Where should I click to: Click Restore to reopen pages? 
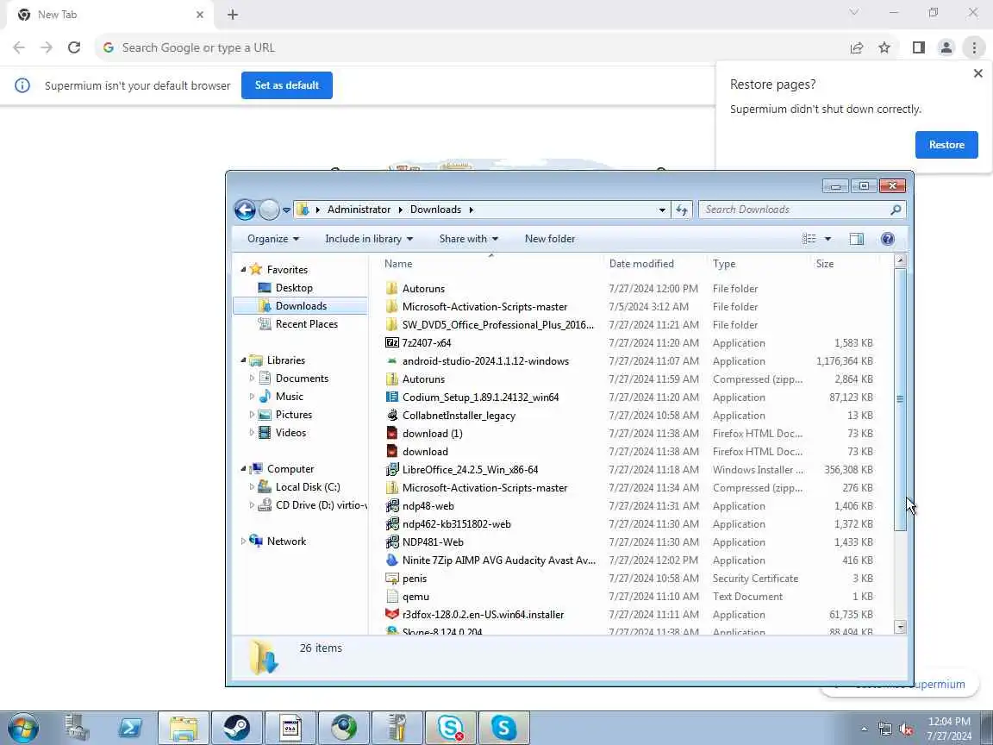click(x=946, y=145)
